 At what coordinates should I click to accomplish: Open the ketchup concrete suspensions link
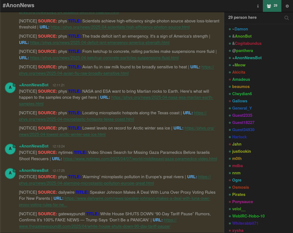tap(104, 58)
